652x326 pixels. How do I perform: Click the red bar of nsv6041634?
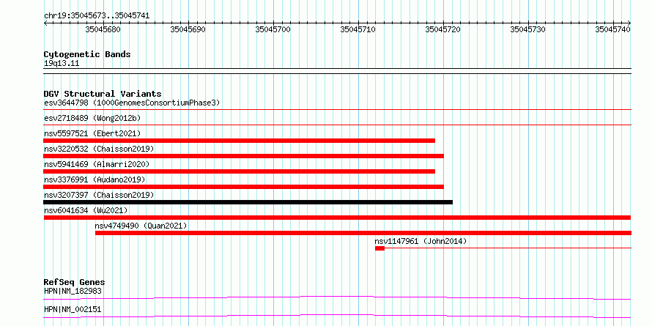tap(337, 218)
